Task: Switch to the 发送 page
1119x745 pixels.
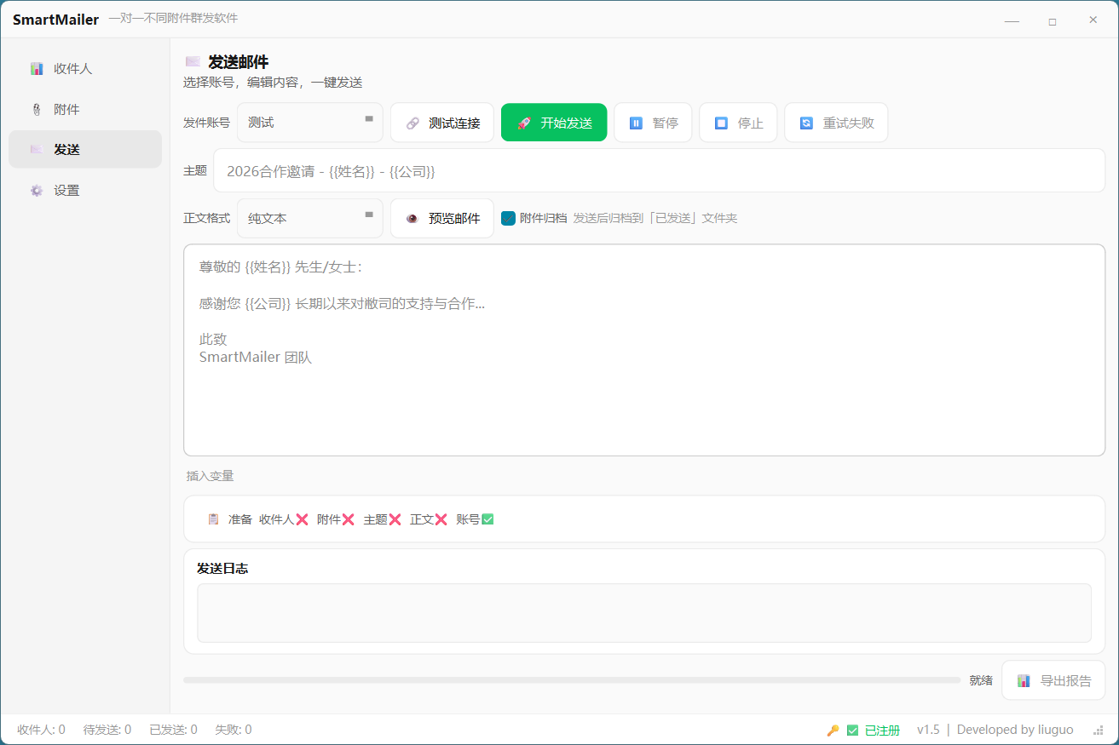Action: click(x=85, y=149)
